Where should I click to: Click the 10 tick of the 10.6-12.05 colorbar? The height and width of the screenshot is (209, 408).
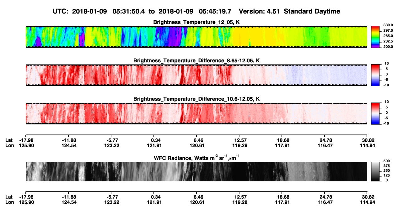point(386,102)
